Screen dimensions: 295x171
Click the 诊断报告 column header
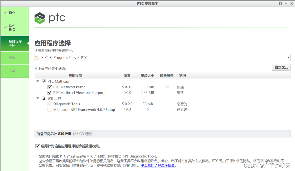(167, 76)
